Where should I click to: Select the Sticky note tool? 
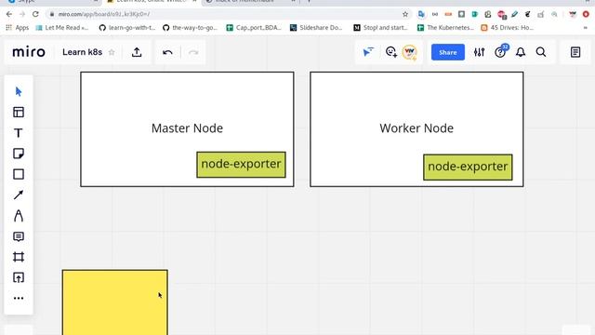click(x=19, y=154)
